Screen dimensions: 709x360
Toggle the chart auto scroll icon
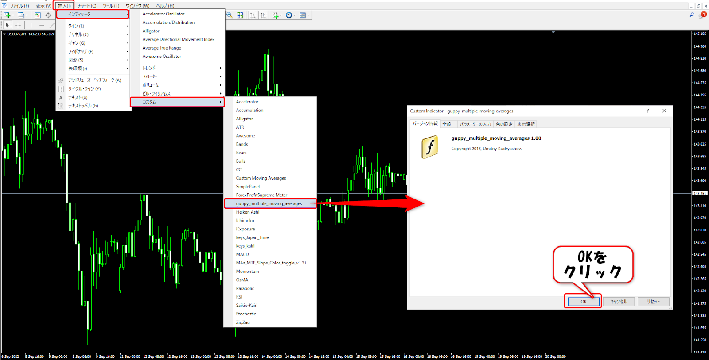253,15
